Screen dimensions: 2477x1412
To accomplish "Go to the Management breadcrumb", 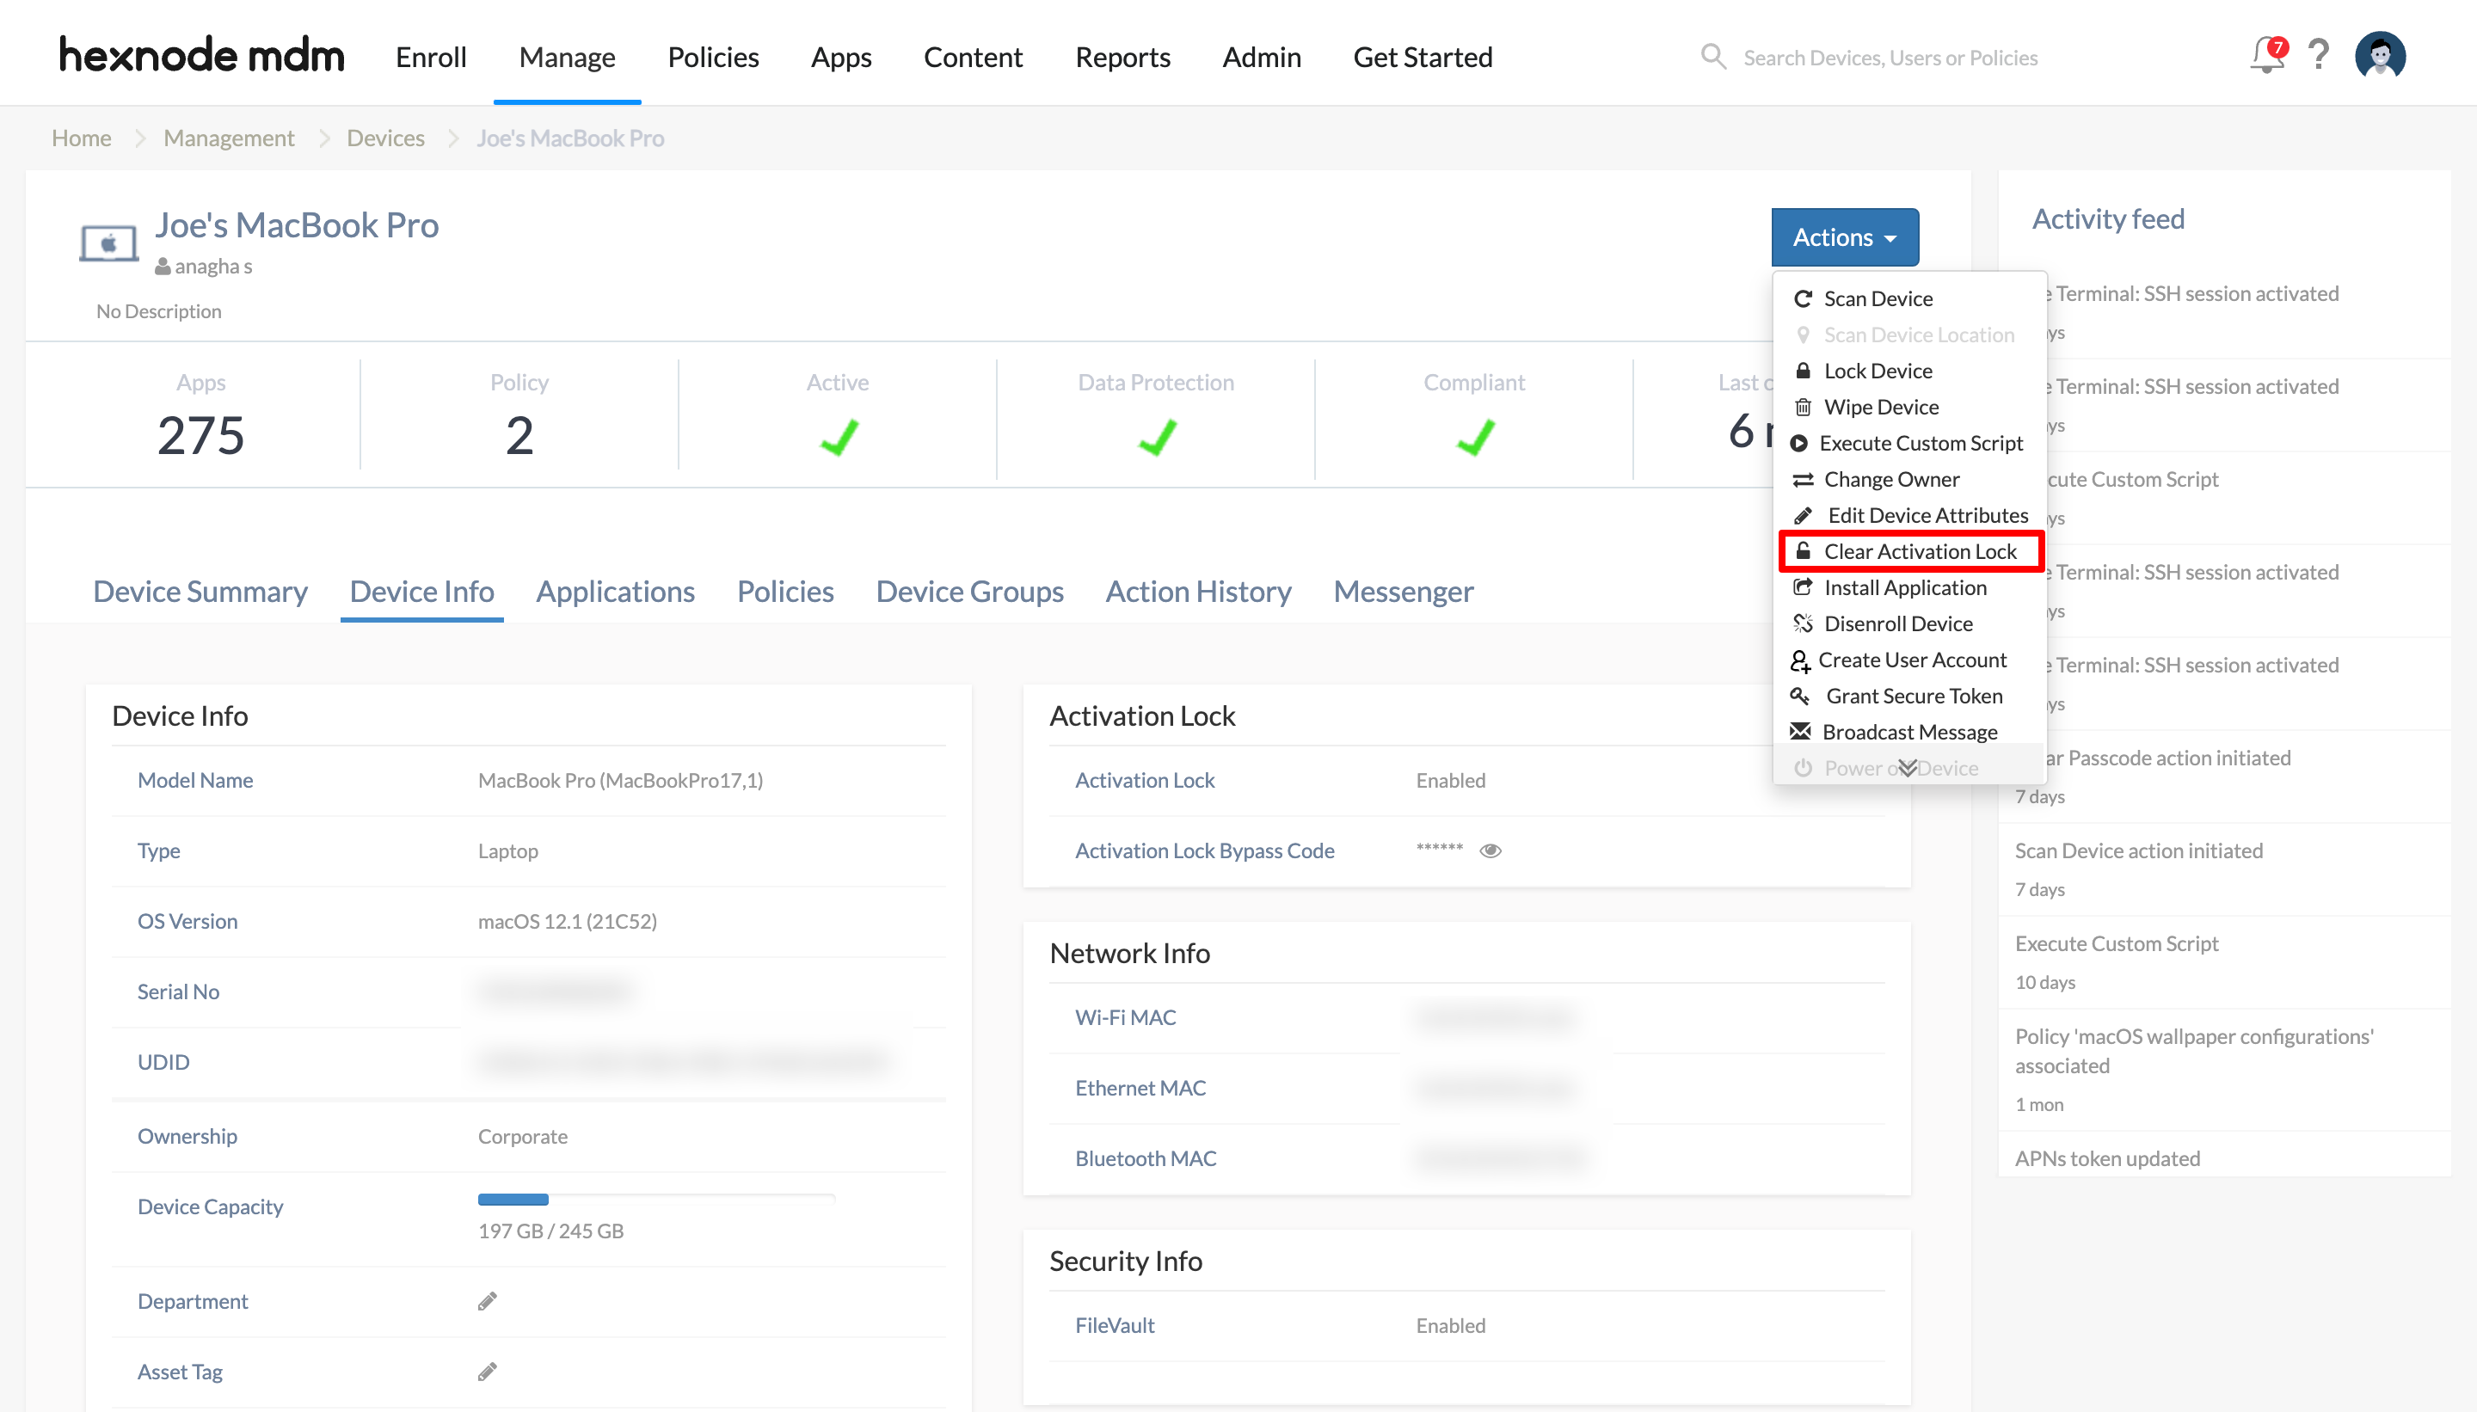I will click(229, 138).
